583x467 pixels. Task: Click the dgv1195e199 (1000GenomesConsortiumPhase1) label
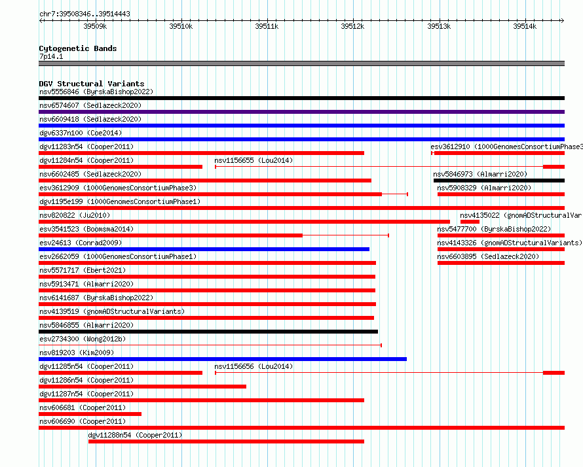120,201
